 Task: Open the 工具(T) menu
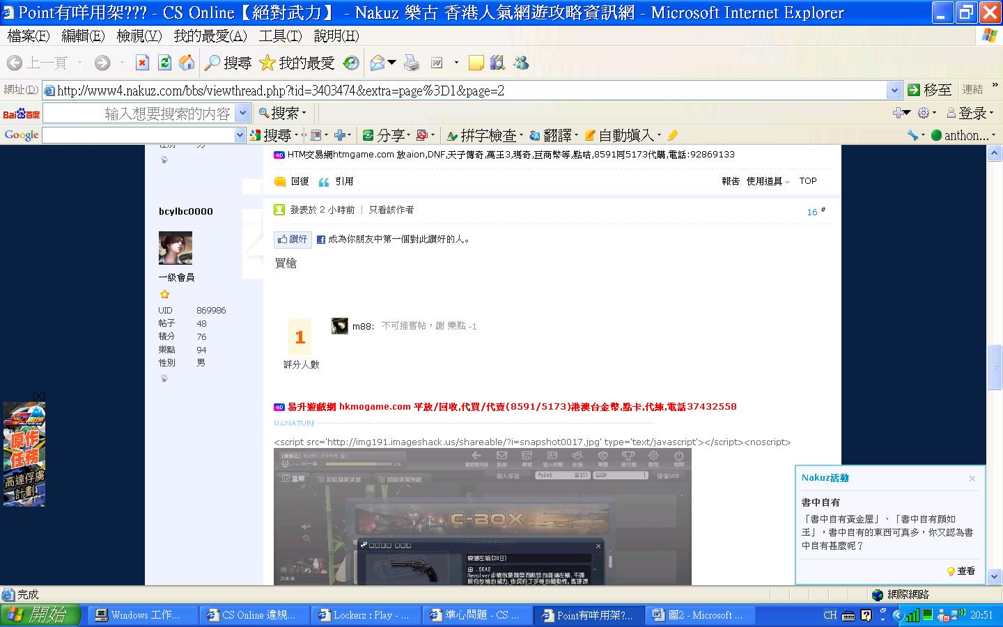(x=280, y=36)
